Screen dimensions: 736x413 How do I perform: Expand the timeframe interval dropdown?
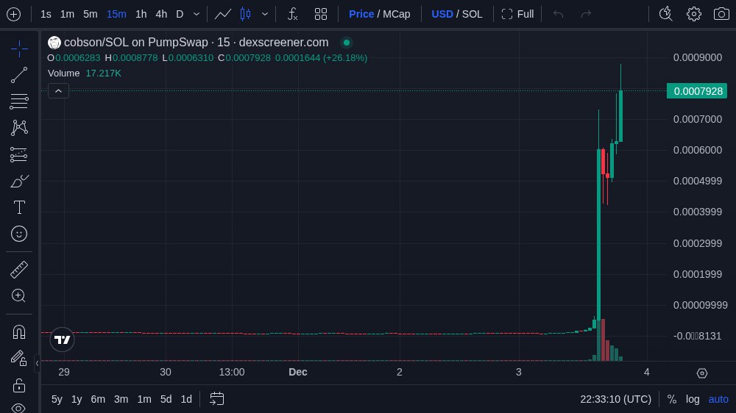pos(197,14)
